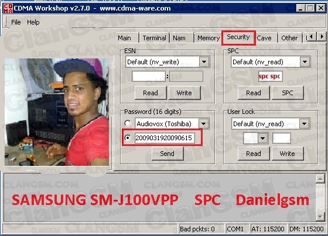328x236 pixels.
Task: Click the 16-digit password input field
Action: tap(165, 138)
